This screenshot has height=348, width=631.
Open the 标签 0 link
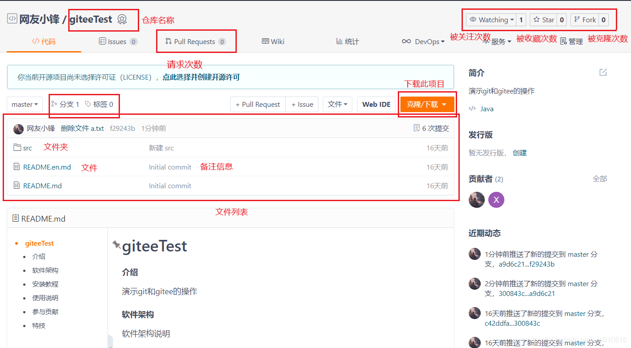tap(99, 104)
